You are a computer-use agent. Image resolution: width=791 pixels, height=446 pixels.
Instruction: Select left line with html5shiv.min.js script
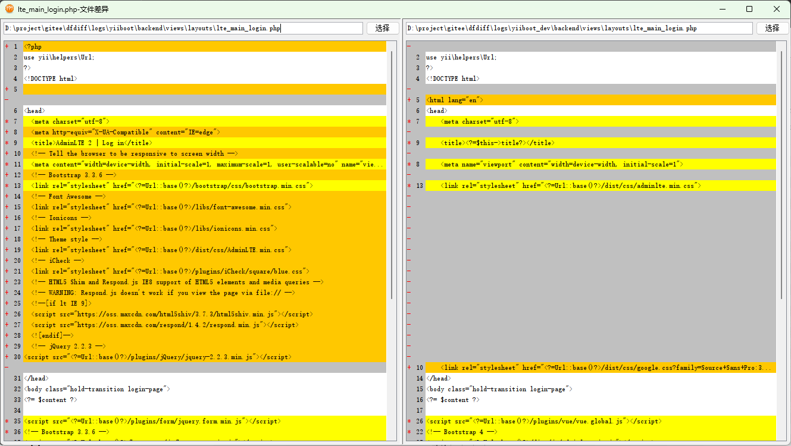coord(205,314)
